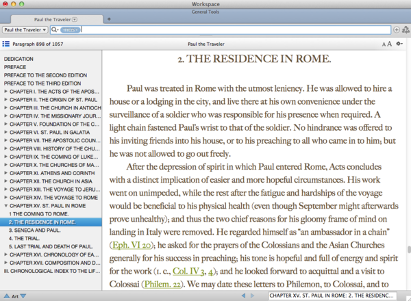Image resolution: width=411 pixels, height=301 pixels.
Task: Click the General Tools label
Action: point(206,12)
